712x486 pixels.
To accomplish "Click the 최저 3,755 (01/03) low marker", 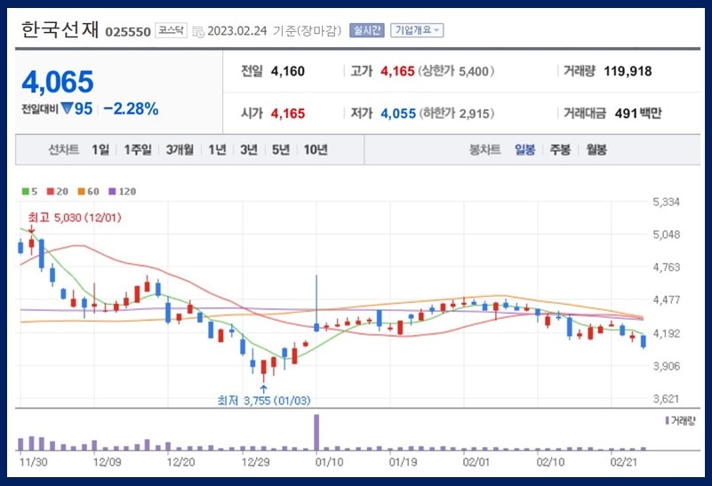I will point(264,400).
